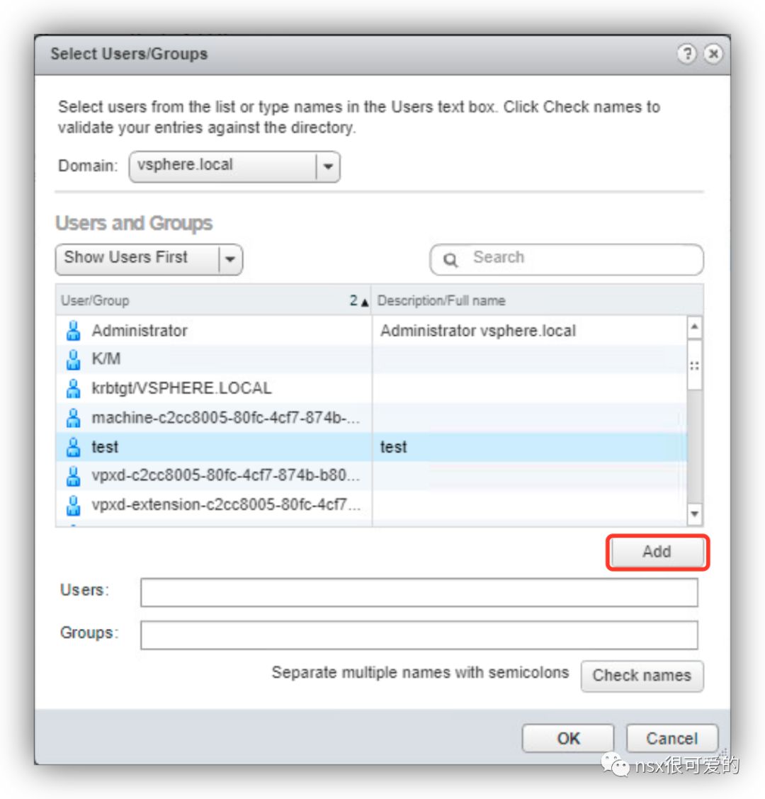
Task: Click the Check names button
Action: click(x=642, y=676)
